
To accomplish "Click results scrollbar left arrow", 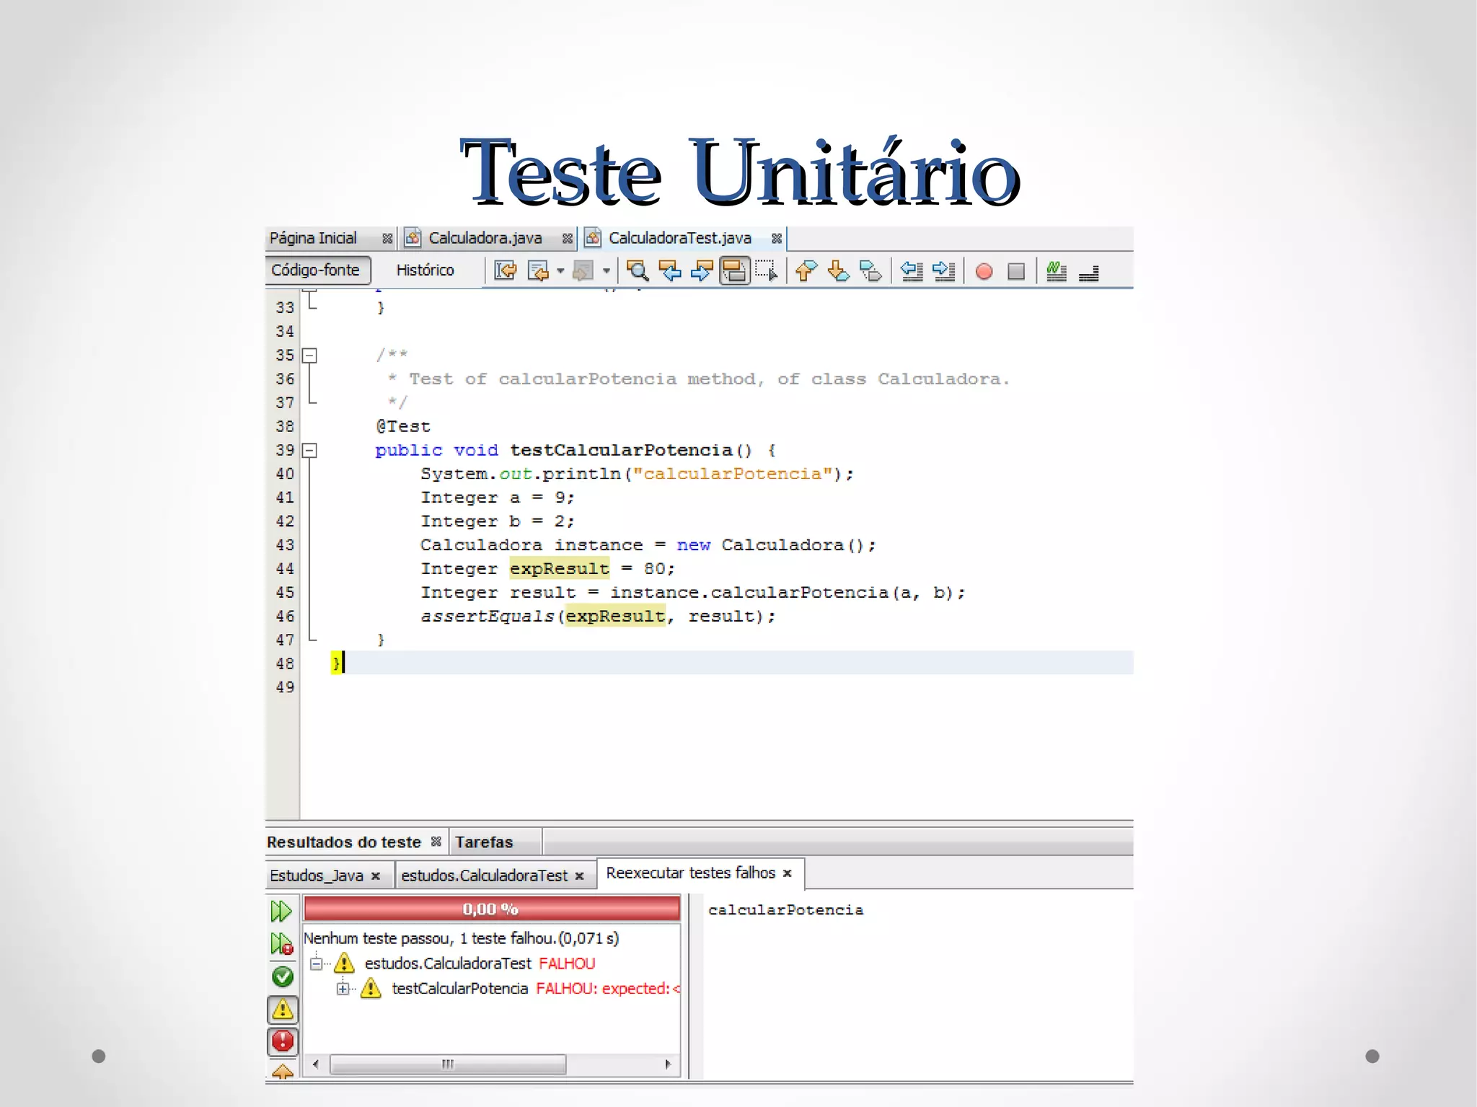I will click(316, 1064).
